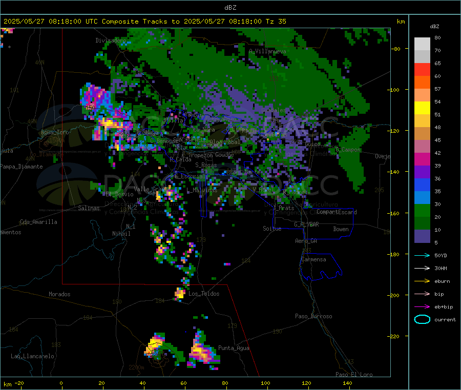Select the green 30-20 dBZ legend swatch
Image resolution: width=461 pixels, height=390 pixels.
[x=422, y=211]
